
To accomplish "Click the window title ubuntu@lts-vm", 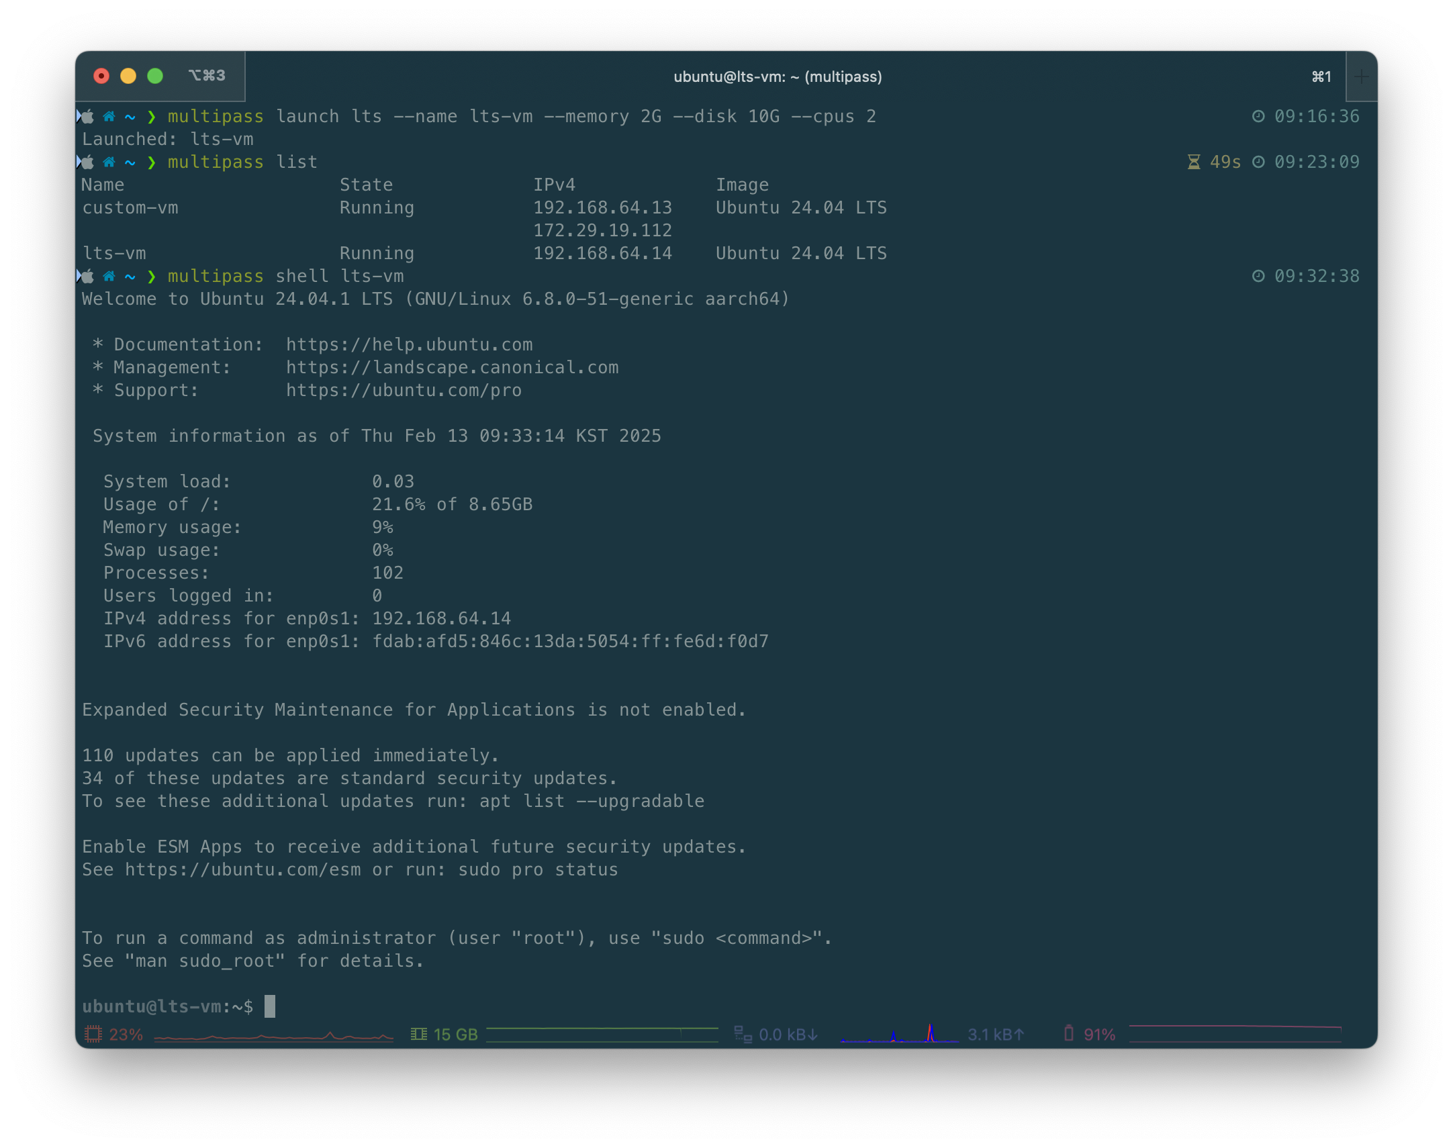I will pos(778,77).
